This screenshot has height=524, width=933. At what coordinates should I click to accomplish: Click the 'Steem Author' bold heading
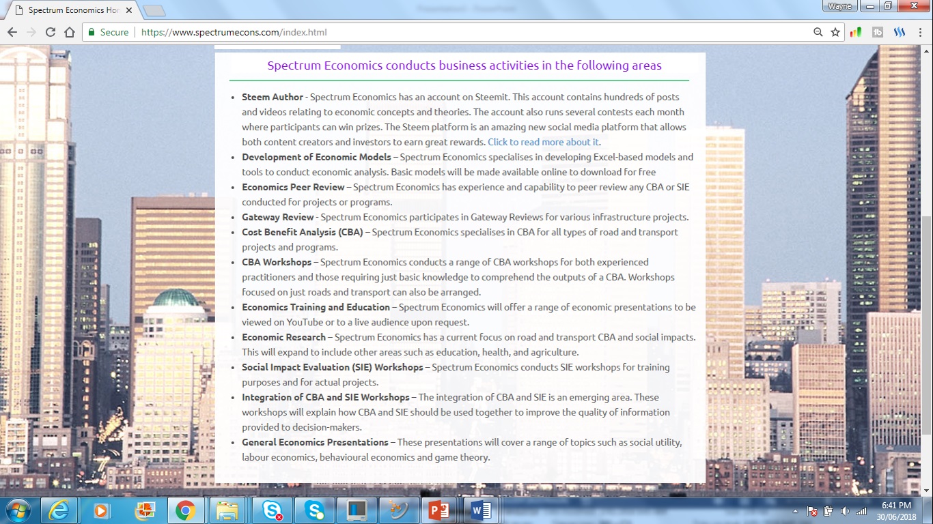coord(272,97)
